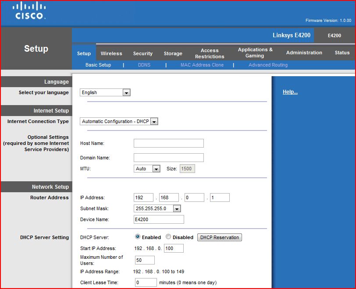Click into the Domain Name field

168,158
